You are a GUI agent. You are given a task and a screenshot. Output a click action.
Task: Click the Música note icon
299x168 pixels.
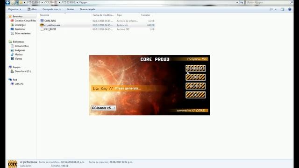click(x=12, y=54)
